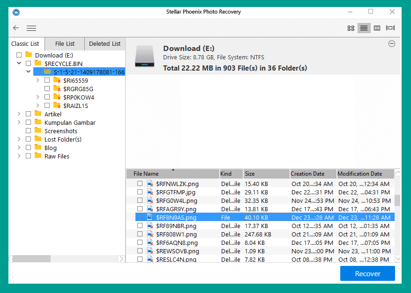Select the Blog folder label in the tree
The image size is (411, 293).
coord(51,148)
